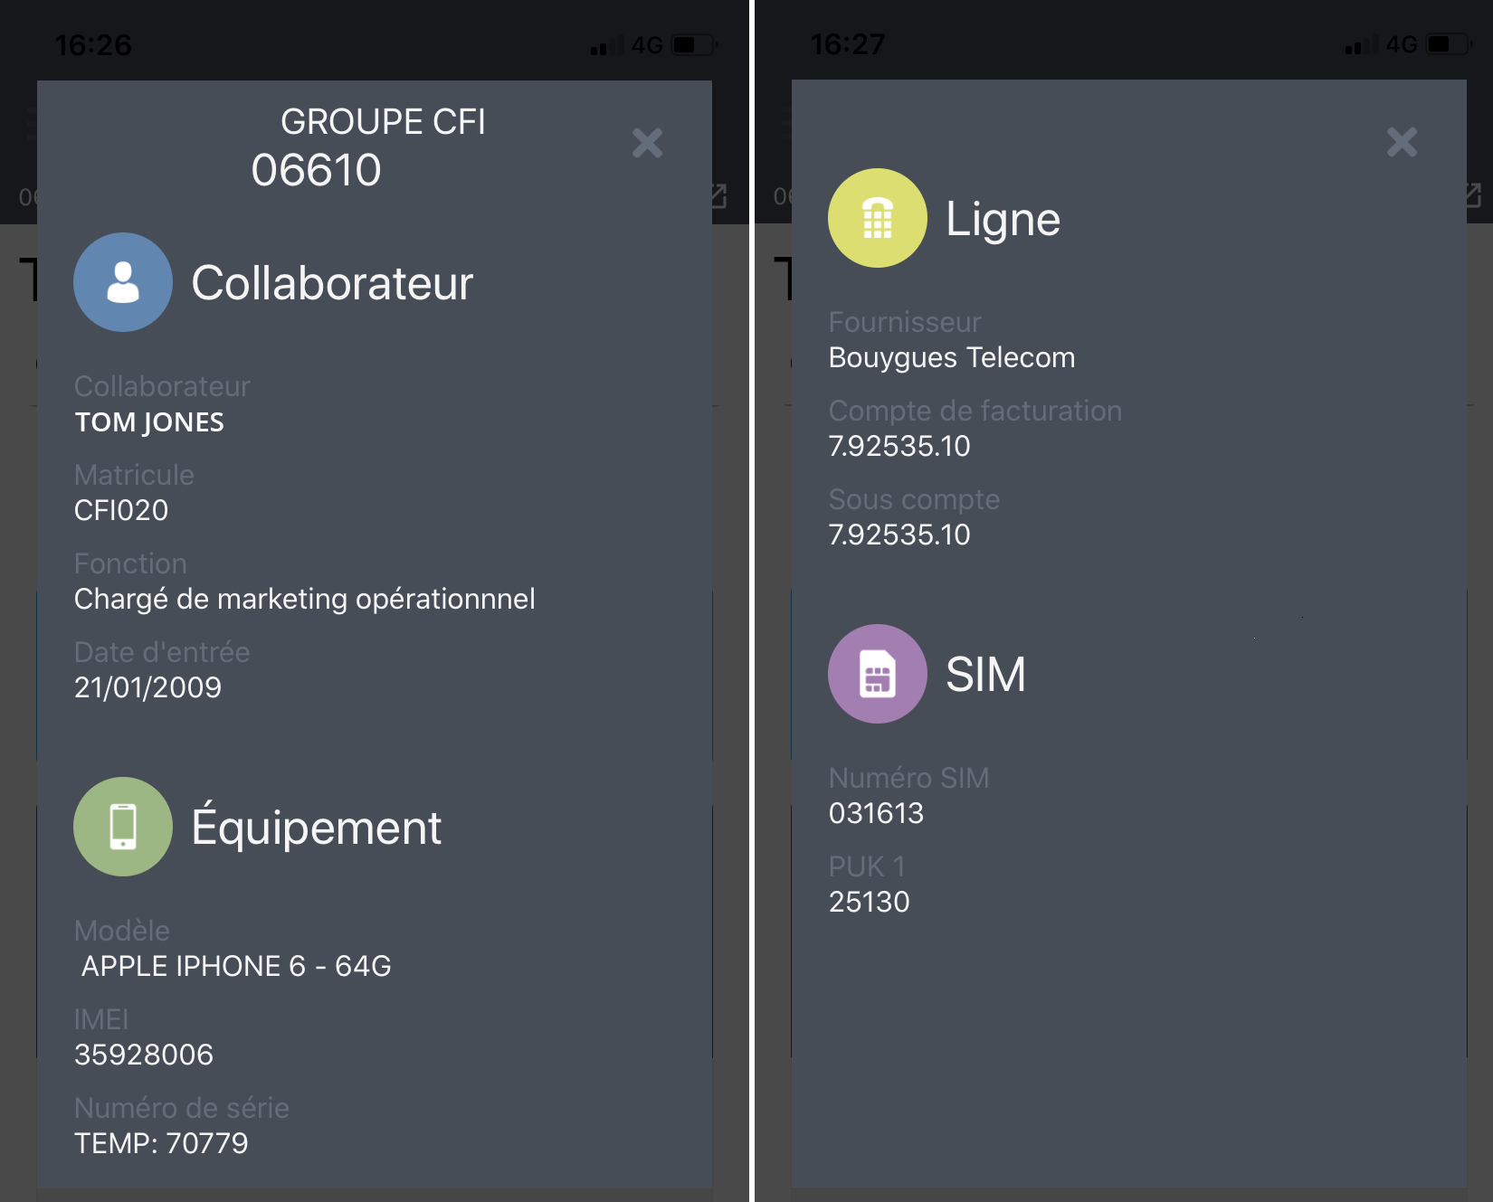Select the Numéro SIM value 031613
This screenshot has height=1202, width=1493.
[876, 814]
